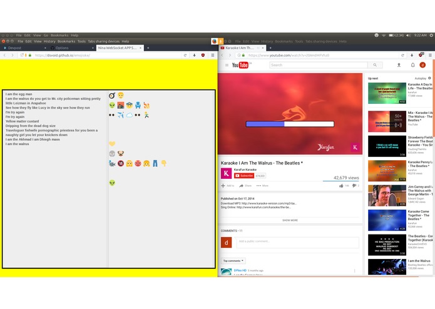The image size is (435, 309).
Task: Click the pug dog emoji
Action: 120,153
